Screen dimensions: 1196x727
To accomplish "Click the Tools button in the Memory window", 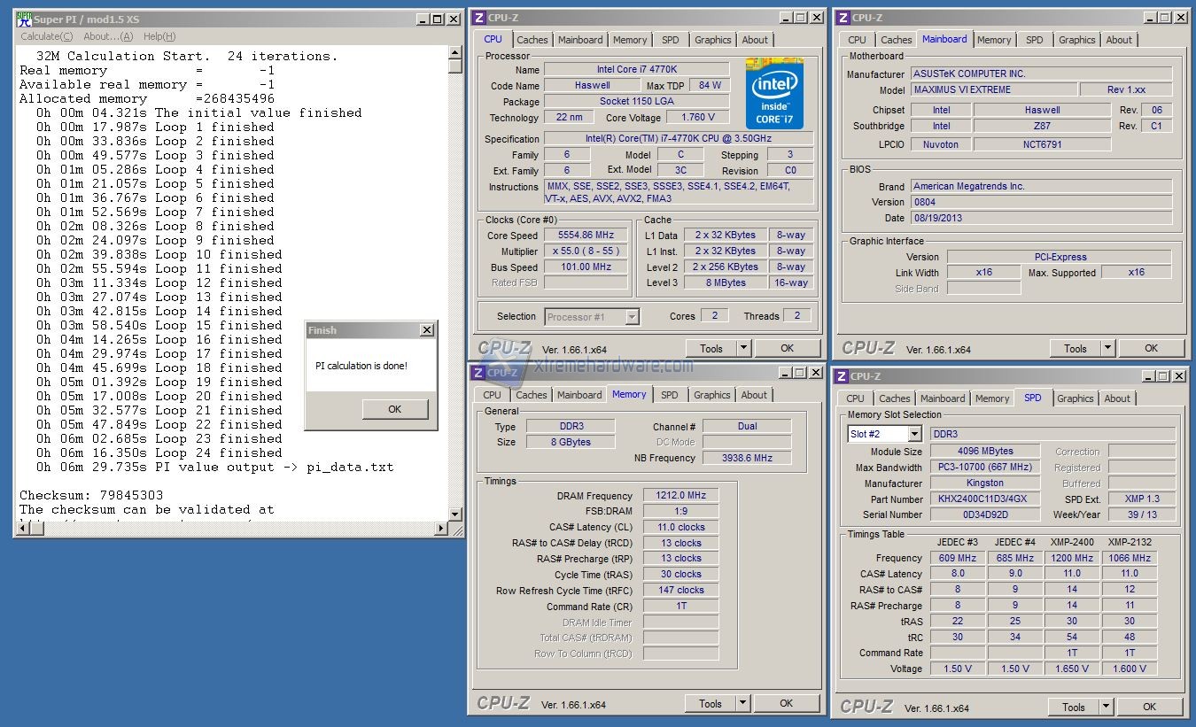I will [x=711, y=703].
